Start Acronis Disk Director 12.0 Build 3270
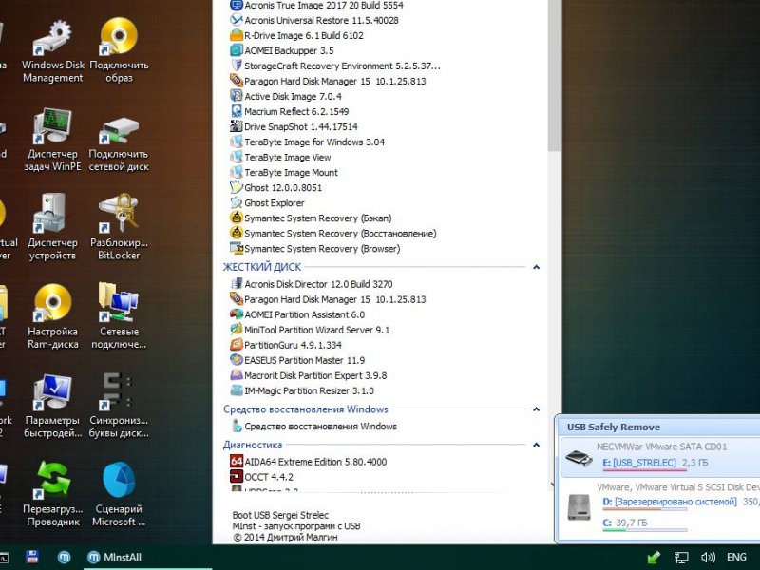 point(312,284)
